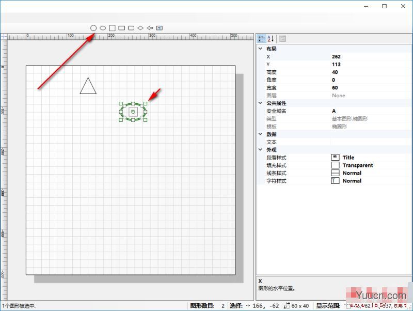Click the 1个图形被选中 status message
This screenshot has width=413, height=311.
[x=19, y=306]
